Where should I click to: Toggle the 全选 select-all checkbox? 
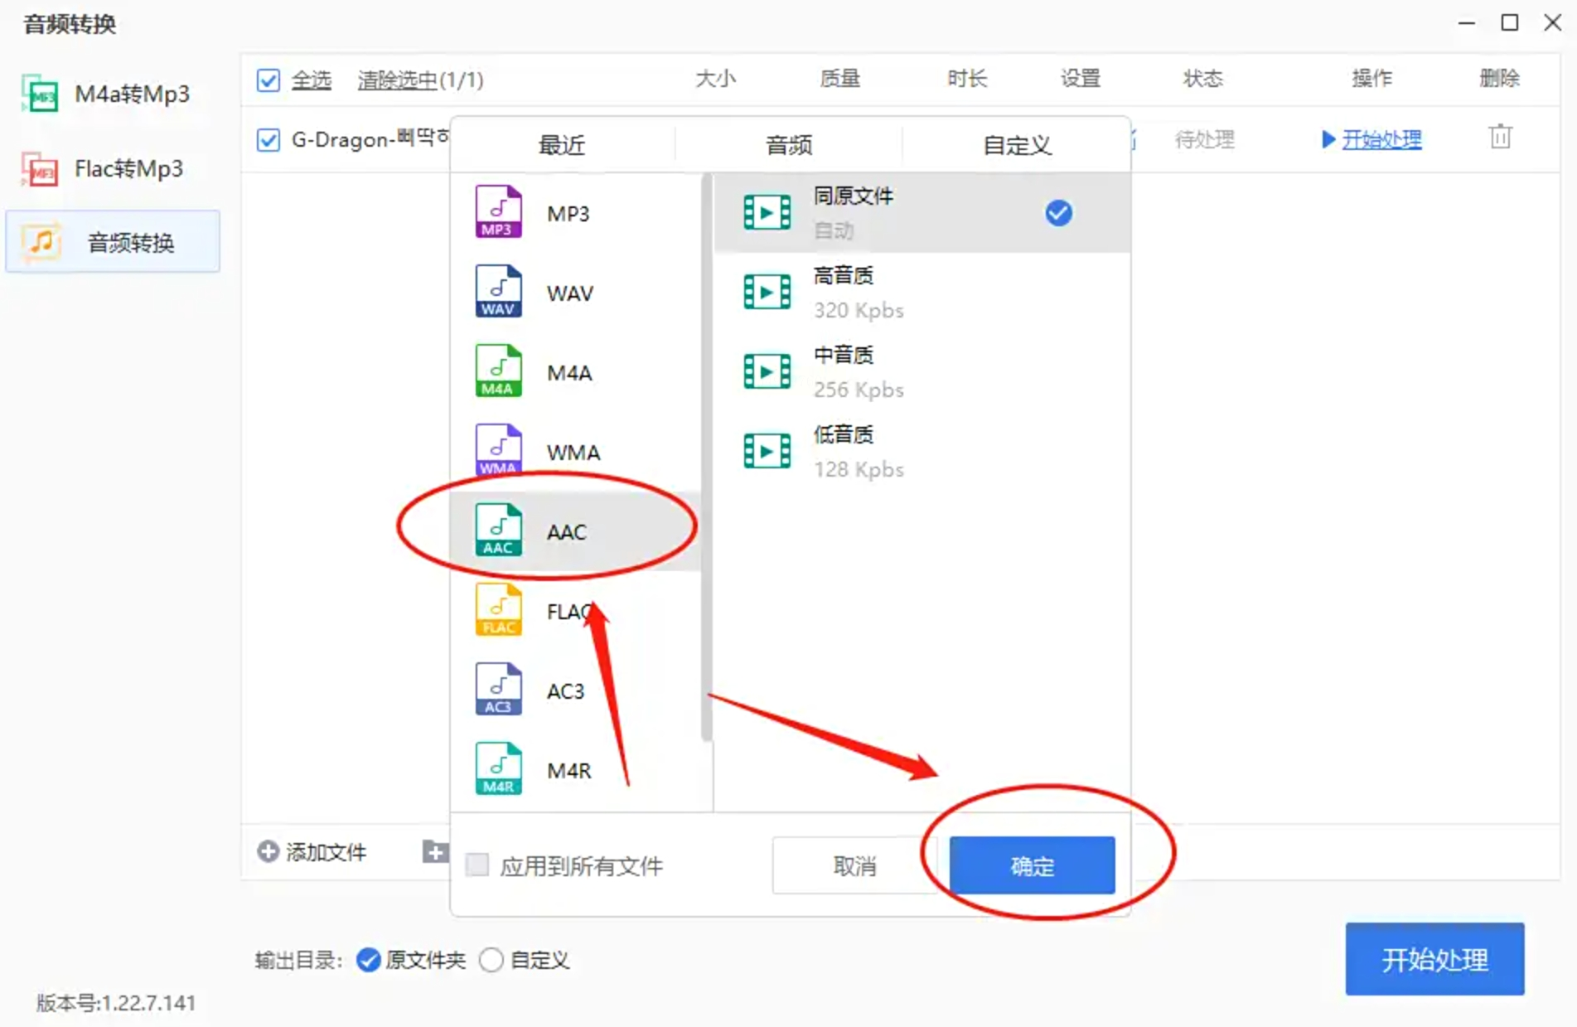coord(268,80)
